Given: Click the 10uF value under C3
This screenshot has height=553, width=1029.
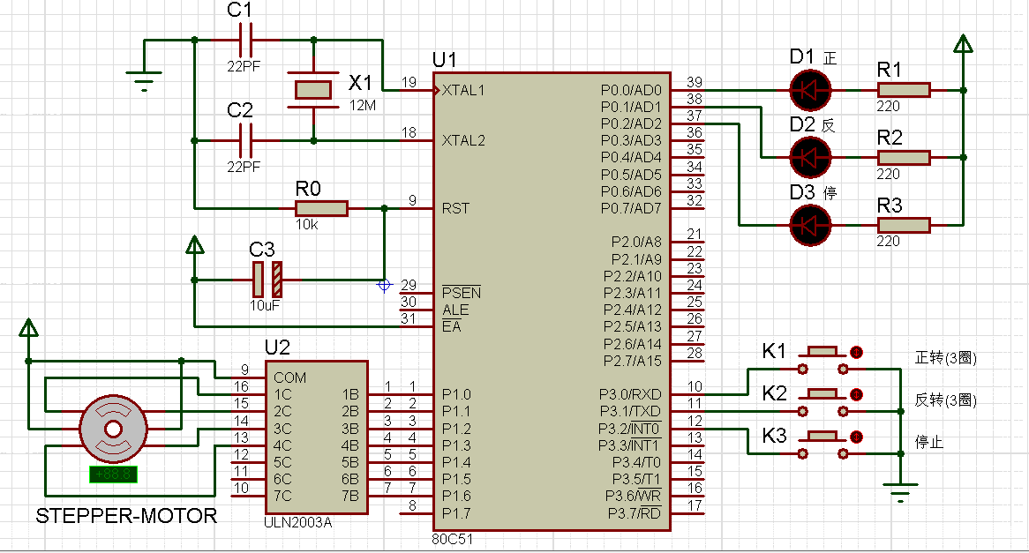Looking at the screenshot, I should [265, 306].
